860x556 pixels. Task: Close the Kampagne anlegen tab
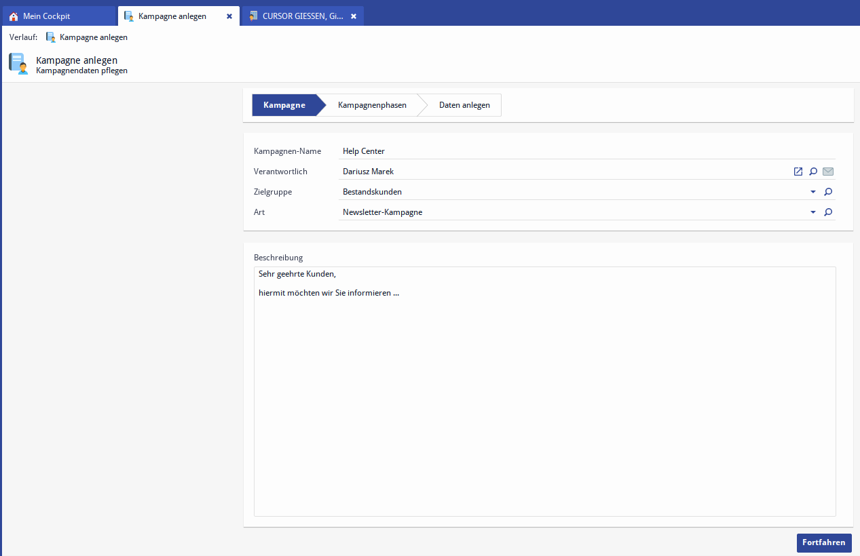point(229,16)
